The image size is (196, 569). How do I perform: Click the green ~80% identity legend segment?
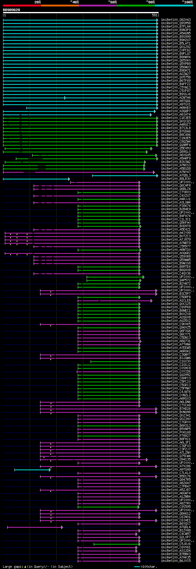pos(136,5)
